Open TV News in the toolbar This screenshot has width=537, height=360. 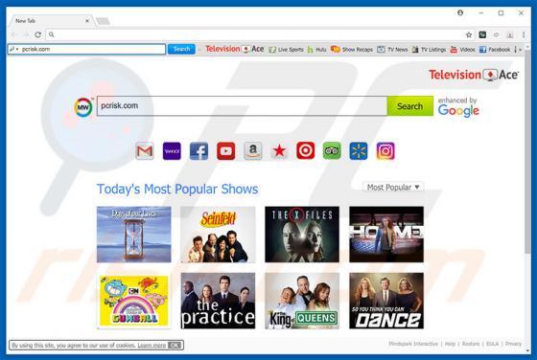(392, 50)
